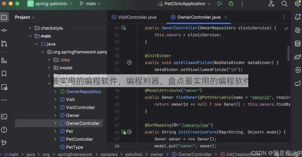Open the Structure tool window icon
Screen dimensions: 302x157
(x=4, y=61)
